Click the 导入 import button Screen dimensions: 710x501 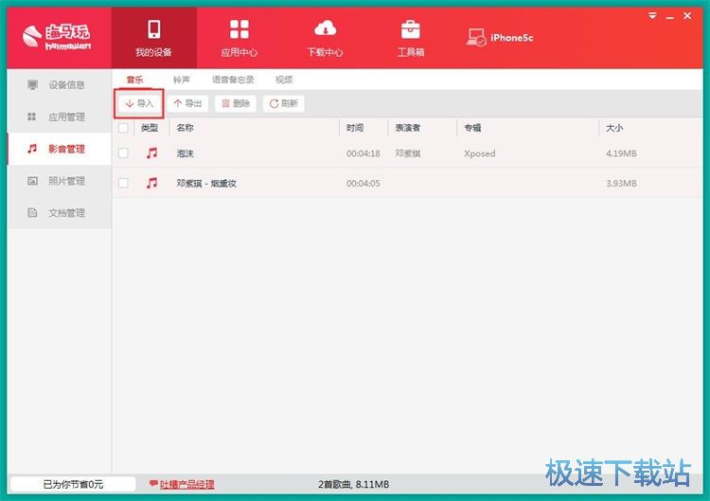click(x=139, y=104)
